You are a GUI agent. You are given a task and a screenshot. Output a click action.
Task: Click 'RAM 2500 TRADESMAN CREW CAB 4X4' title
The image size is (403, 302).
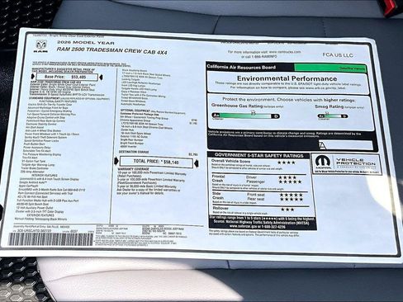111,50
